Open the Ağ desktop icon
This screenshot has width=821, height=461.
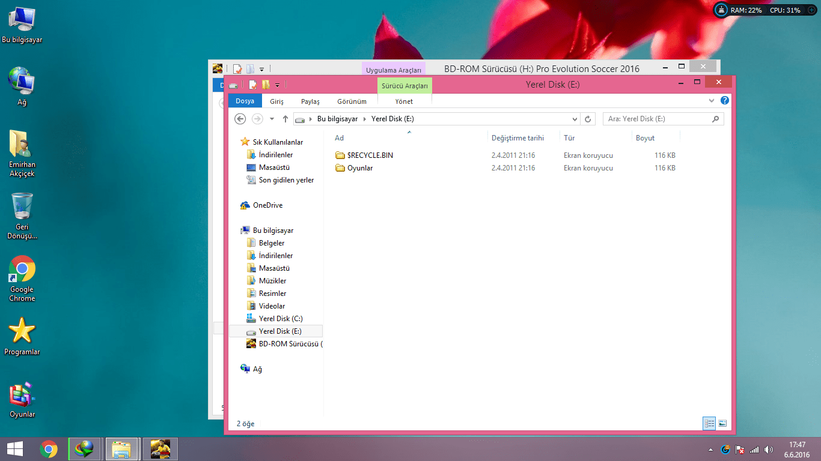coord(22,86)
